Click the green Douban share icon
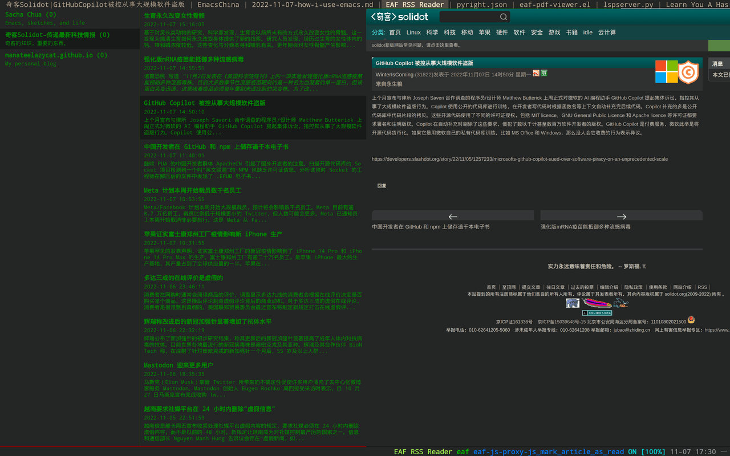 pos(544,74)
